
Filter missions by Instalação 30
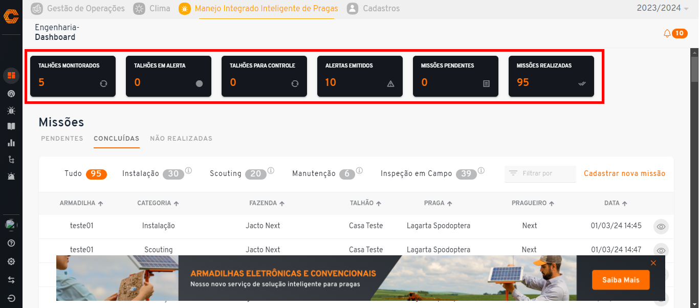(x=153, y=174)
